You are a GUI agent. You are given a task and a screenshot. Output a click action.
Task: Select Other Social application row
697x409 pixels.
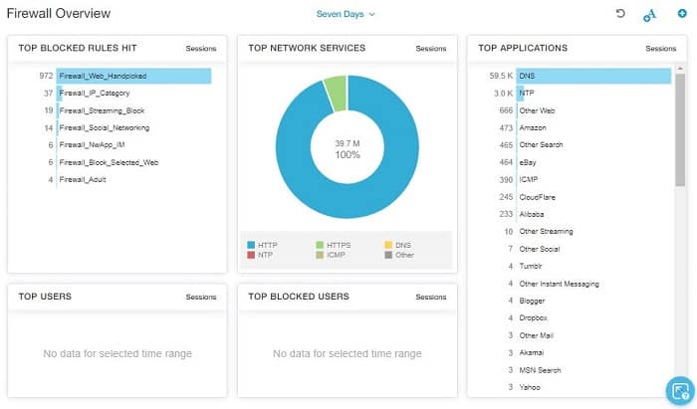tap(540, 249)
